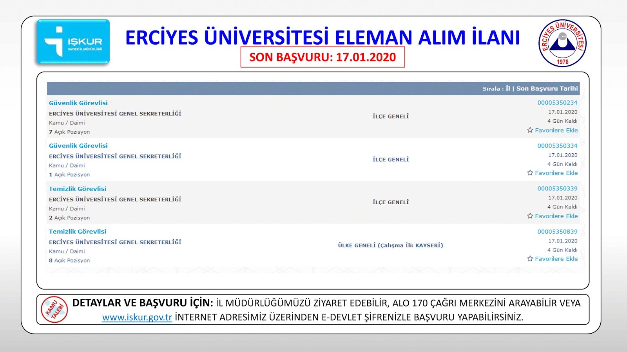Click the 4 Gün Kaldı text for 00005350339
The width and height of the screenshot is (627, 352).
click(x=562, y=207)
